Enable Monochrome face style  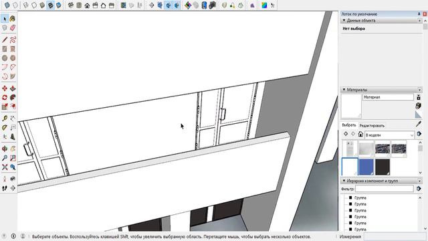59,5
